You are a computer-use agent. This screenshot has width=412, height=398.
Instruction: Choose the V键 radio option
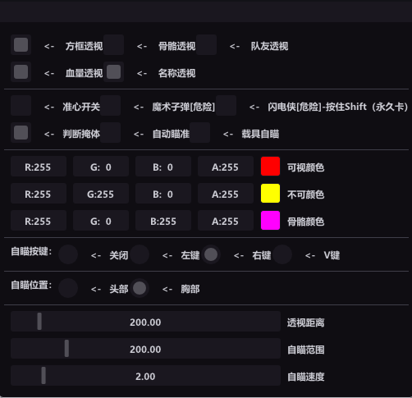(x=282, y=254)
